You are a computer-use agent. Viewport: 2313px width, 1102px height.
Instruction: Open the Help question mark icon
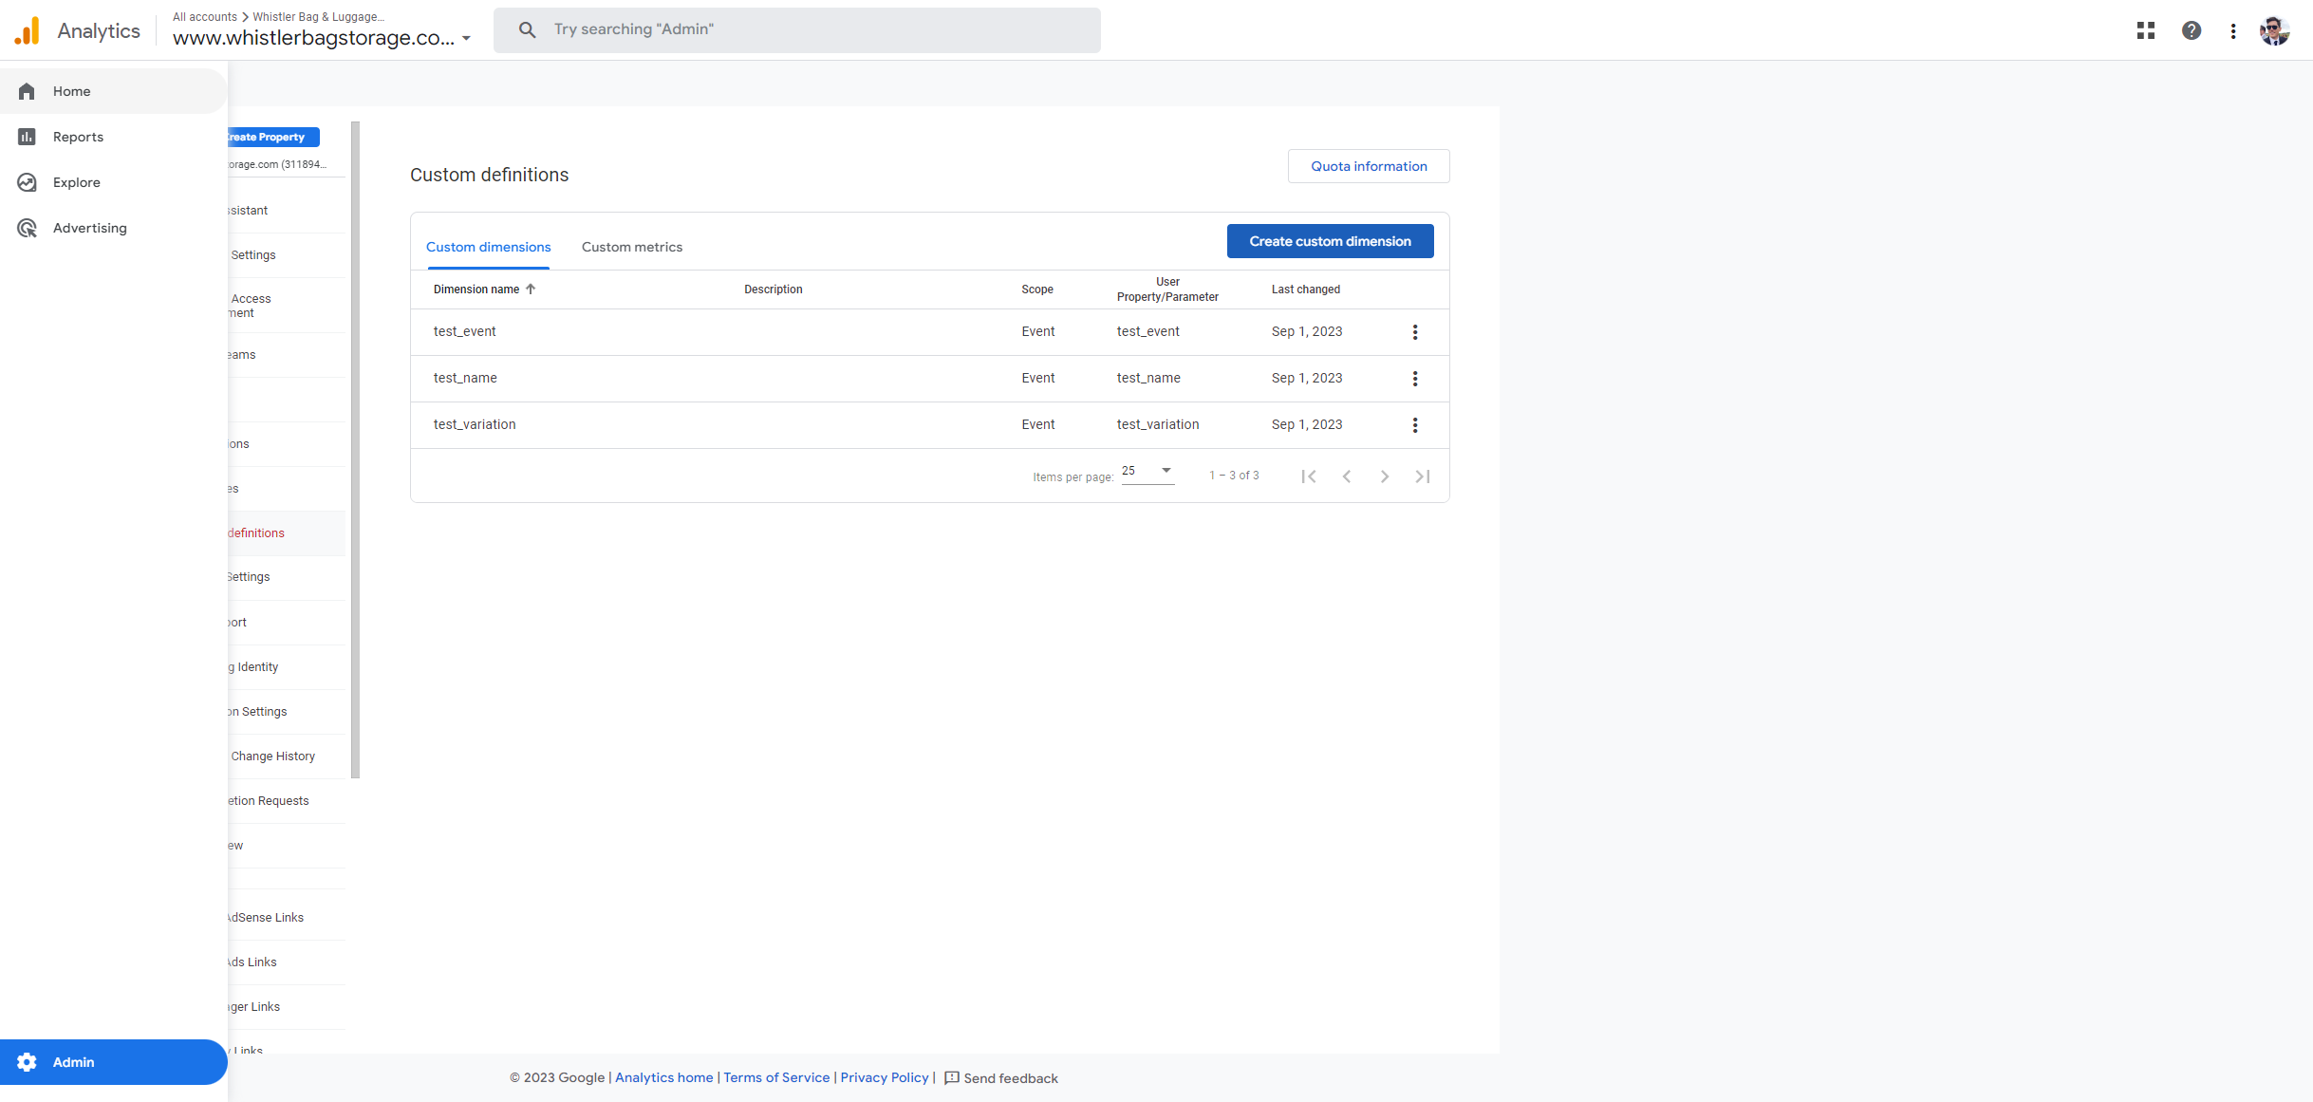pyautogui.click(x=2192, y=30)
